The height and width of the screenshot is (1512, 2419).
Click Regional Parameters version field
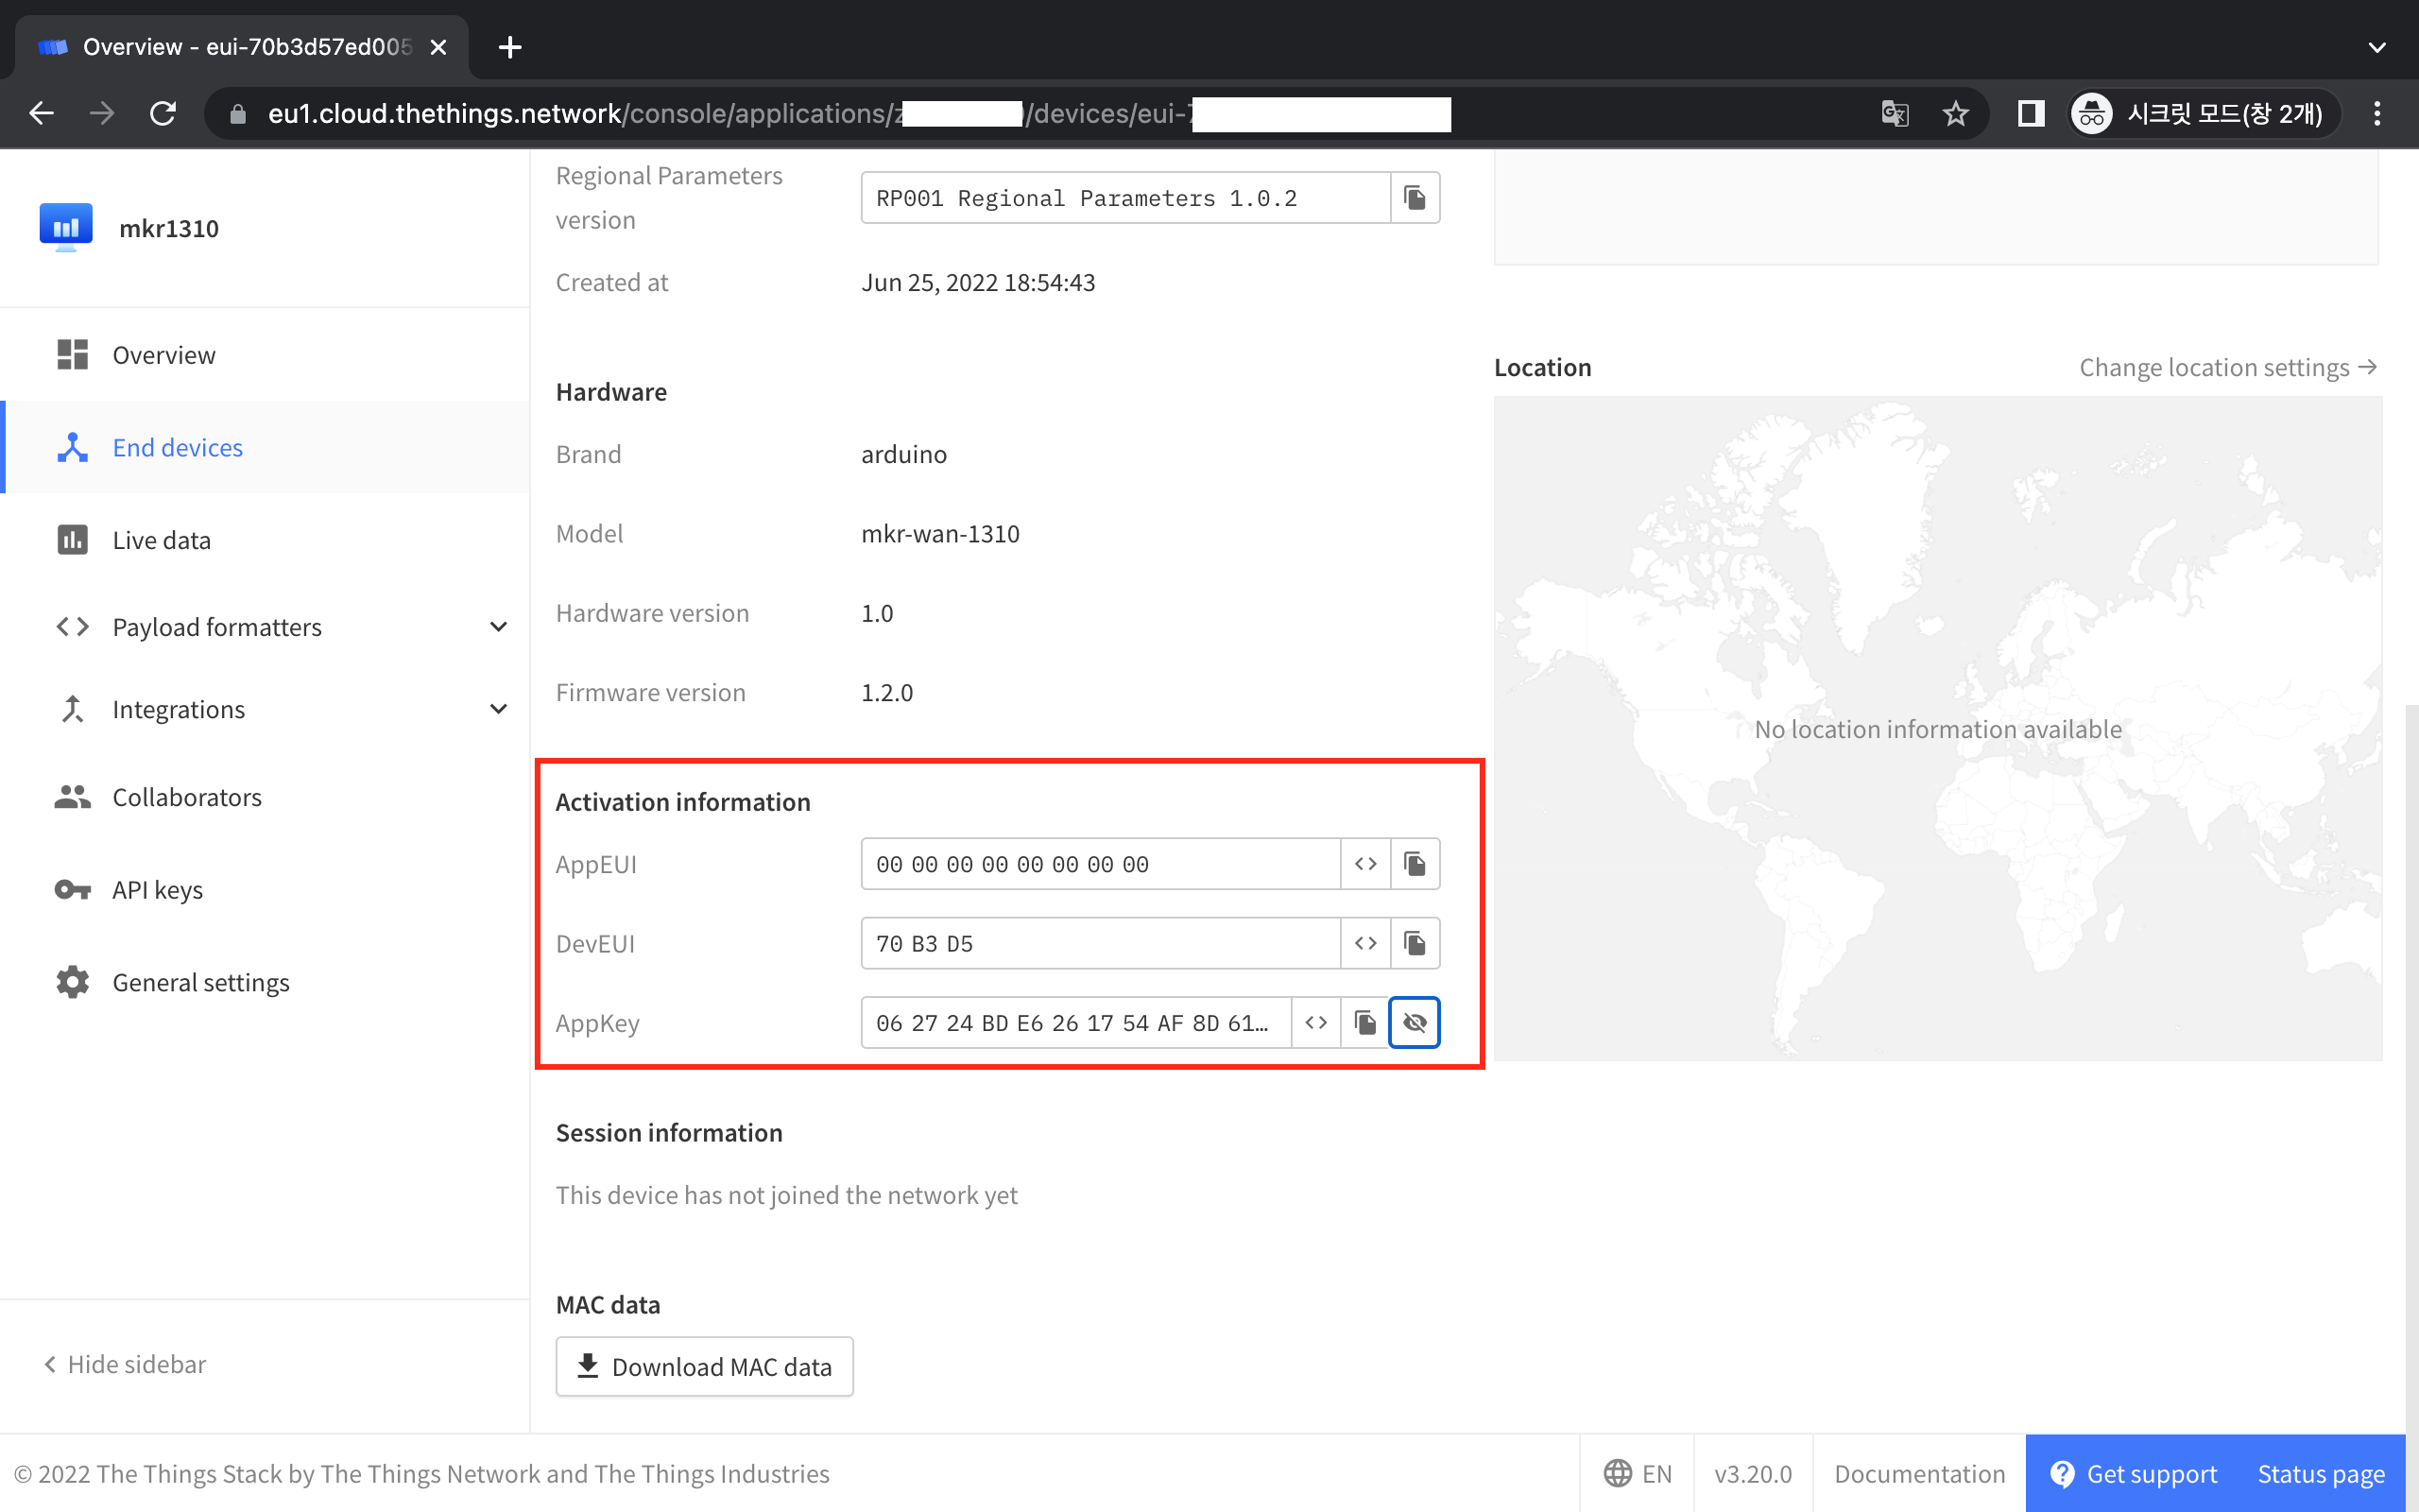1125,197
